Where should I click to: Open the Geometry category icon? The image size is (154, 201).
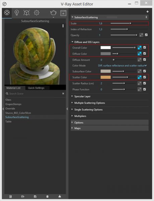[26, 13]
